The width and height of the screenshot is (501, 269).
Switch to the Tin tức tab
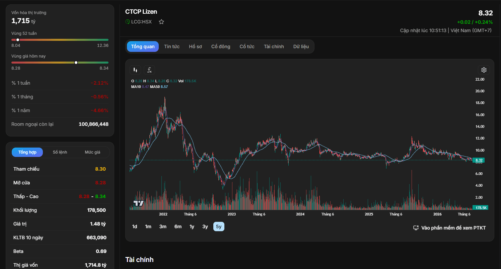(172, 47)
